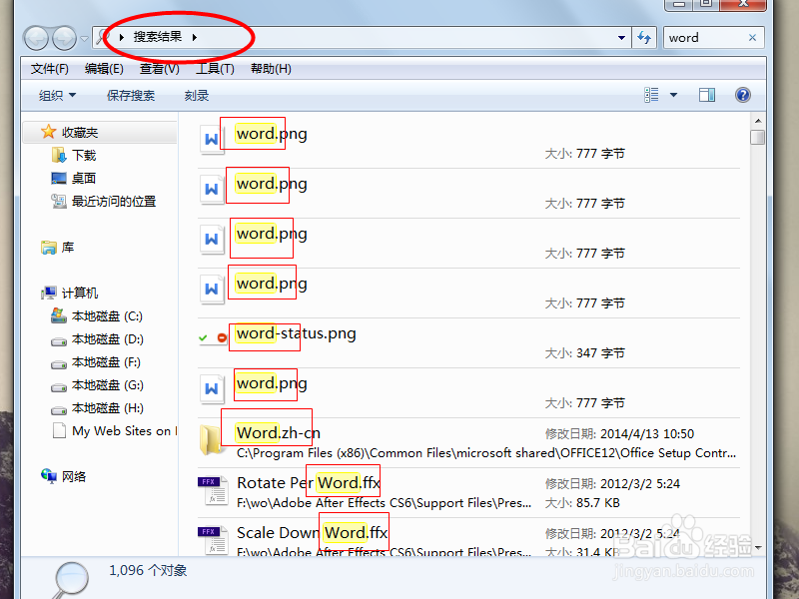Select 本地磁盘 (G:) drive
Image resolution: width=799 pixels, height=599 pixels.
point(108,385)
